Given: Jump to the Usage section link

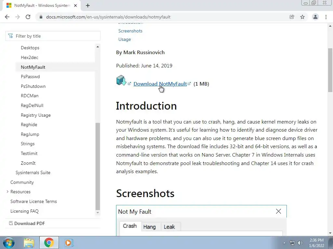Looking at the screenshot, I should click(x=125, y=39).
